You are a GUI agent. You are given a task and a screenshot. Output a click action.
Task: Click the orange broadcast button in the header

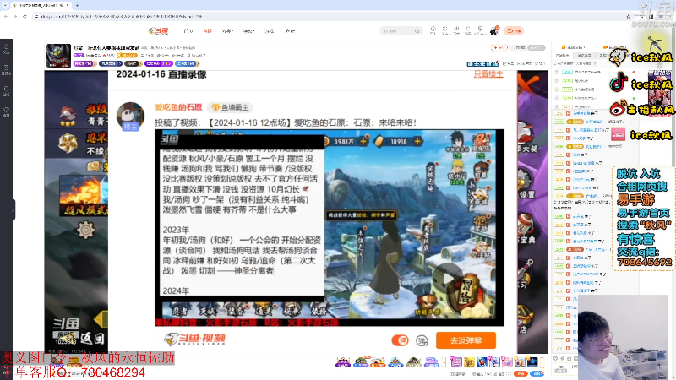tap(514, 31)
